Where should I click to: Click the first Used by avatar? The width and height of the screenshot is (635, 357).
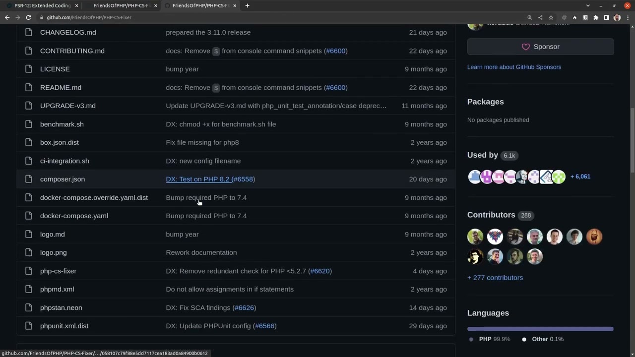tap(474, 177)
